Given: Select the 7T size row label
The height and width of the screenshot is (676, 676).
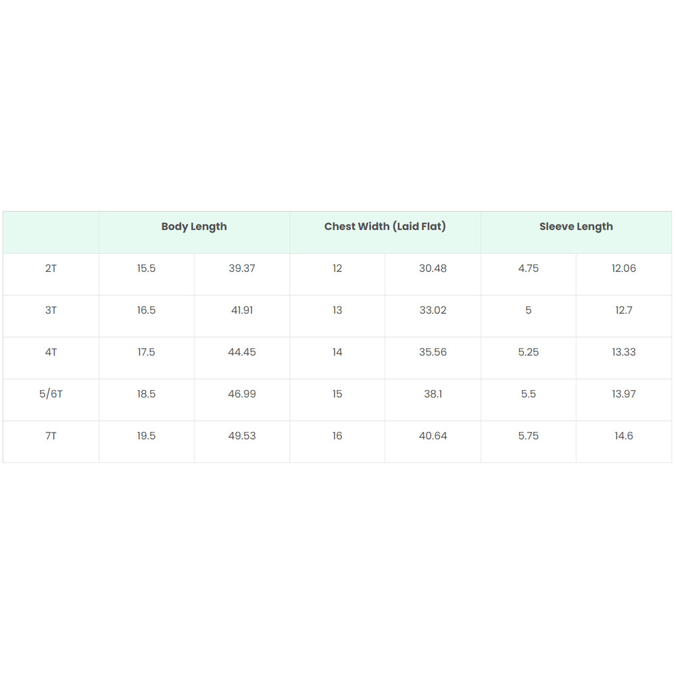Looking at the screenshot, I should 51,436.
